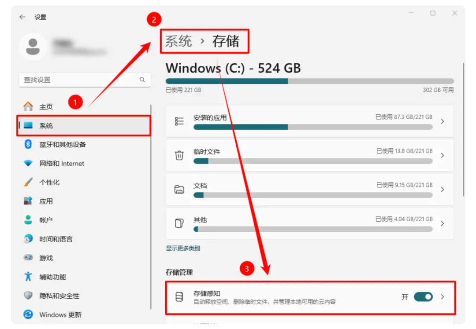Expand the Documents storage row chevron

pos(443,190)
